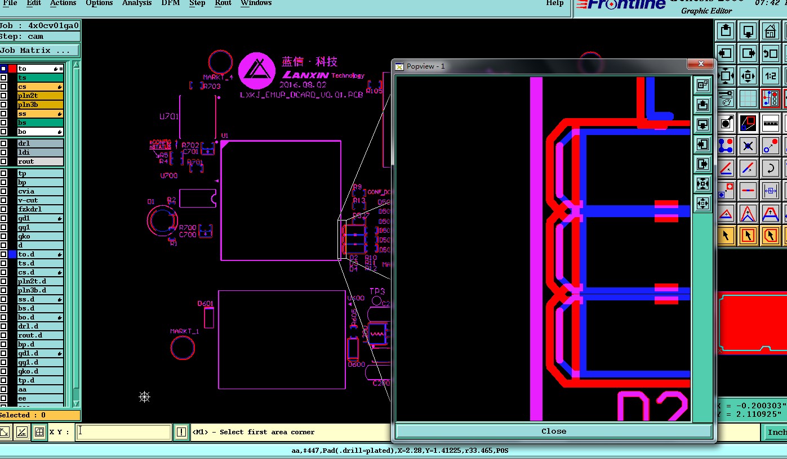Click Close button in Popview window

click(x=554, y=431)
